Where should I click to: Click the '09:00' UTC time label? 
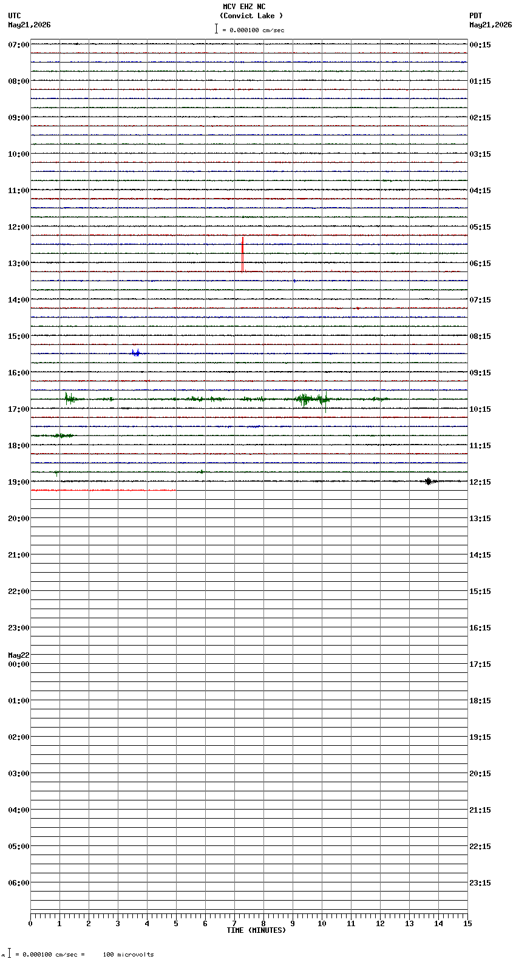(19, 118)
